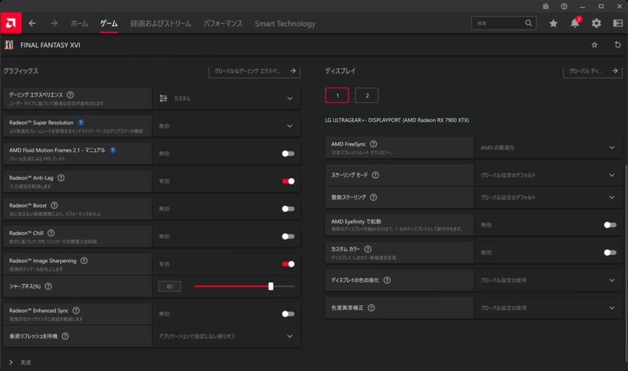Enable Radeon Boost toggle
Image resolution: width=628 pixels, height=371 pixels.
pyautogui.click(x=288, y=209)
